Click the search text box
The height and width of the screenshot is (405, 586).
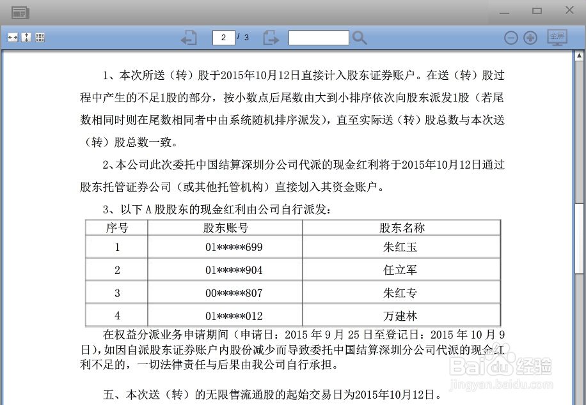point(319,38)
